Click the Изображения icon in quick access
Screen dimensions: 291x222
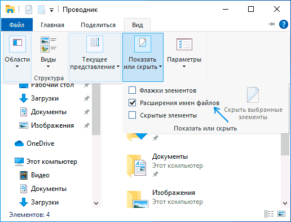tap(24, 125)
